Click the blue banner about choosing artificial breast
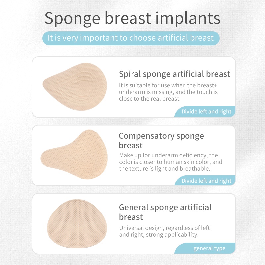265x265 pixels. tap(131, 38)
